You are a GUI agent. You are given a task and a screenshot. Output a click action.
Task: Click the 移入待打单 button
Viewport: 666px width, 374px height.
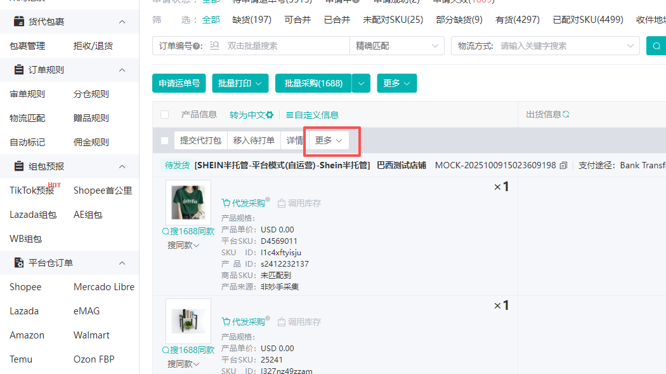[x=254, y=141]
